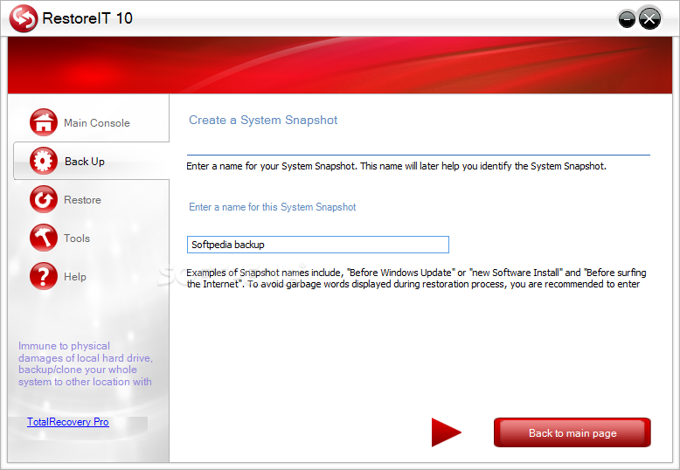Open the Main Console tab
This screenshot has width=680, height=470.
[x=97, y=123]
